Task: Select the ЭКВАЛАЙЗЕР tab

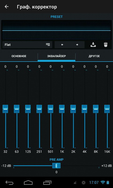Action: [56, 56]
